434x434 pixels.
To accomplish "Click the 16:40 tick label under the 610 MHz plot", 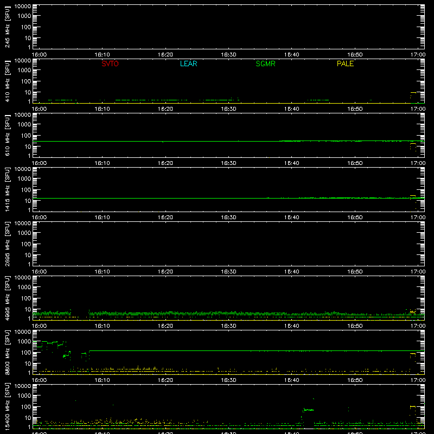I will pyautogui.click(x=292, y=163).
